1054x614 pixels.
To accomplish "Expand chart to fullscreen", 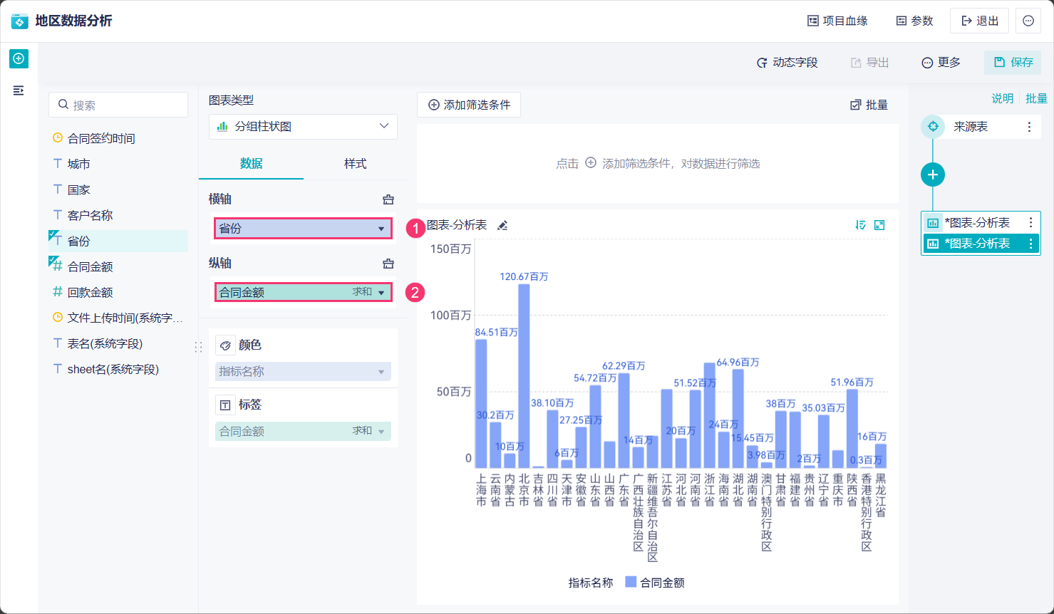I will 879,225.
